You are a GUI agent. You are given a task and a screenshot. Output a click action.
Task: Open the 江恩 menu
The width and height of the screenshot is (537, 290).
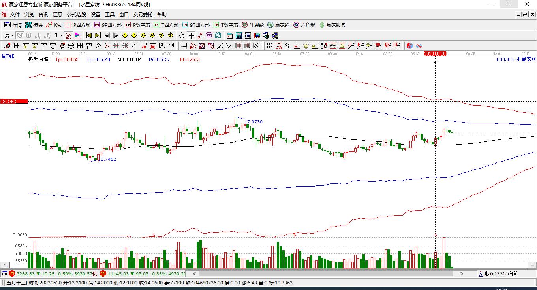click(x=58, y=15)
